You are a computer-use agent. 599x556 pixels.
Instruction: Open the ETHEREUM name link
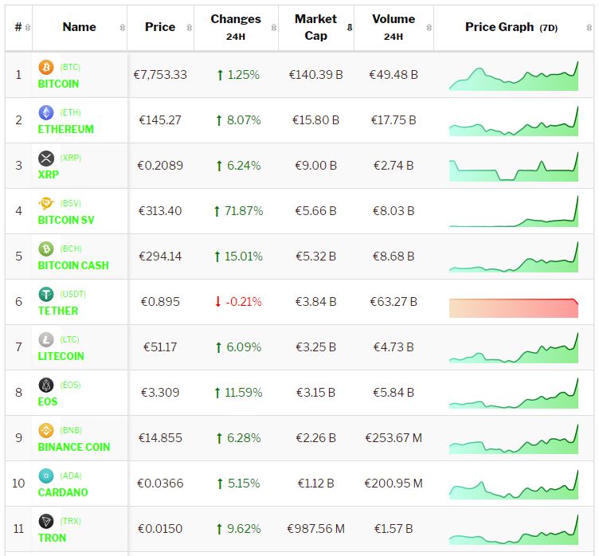(x=65, y=129)
